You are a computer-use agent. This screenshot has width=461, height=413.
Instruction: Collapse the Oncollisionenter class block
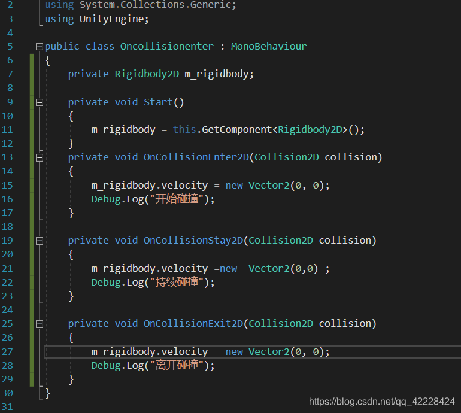coord(40,47)
